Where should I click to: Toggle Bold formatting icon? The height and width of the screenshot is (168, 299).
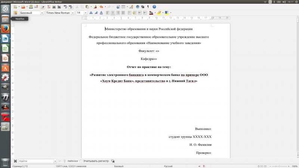pos(91,13)
